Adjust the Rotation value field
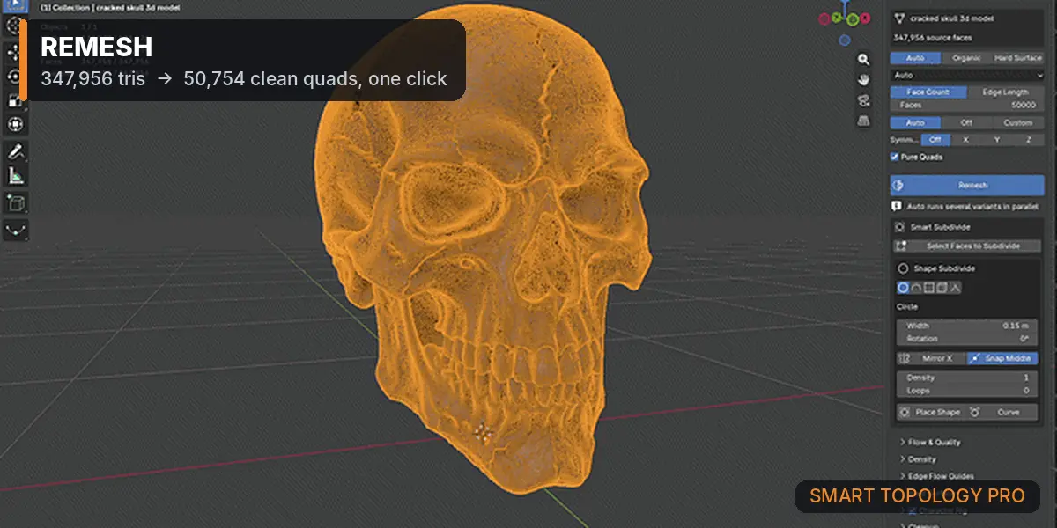Viewport: 1057px width, 528px height. coord(967,338)
